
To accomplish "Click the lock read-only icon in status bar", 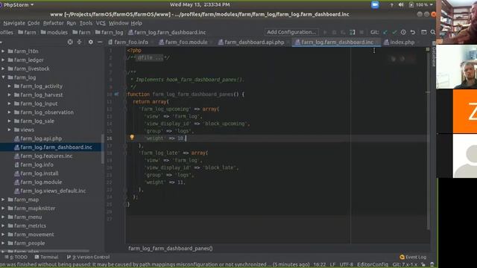I will coord(423,264).
